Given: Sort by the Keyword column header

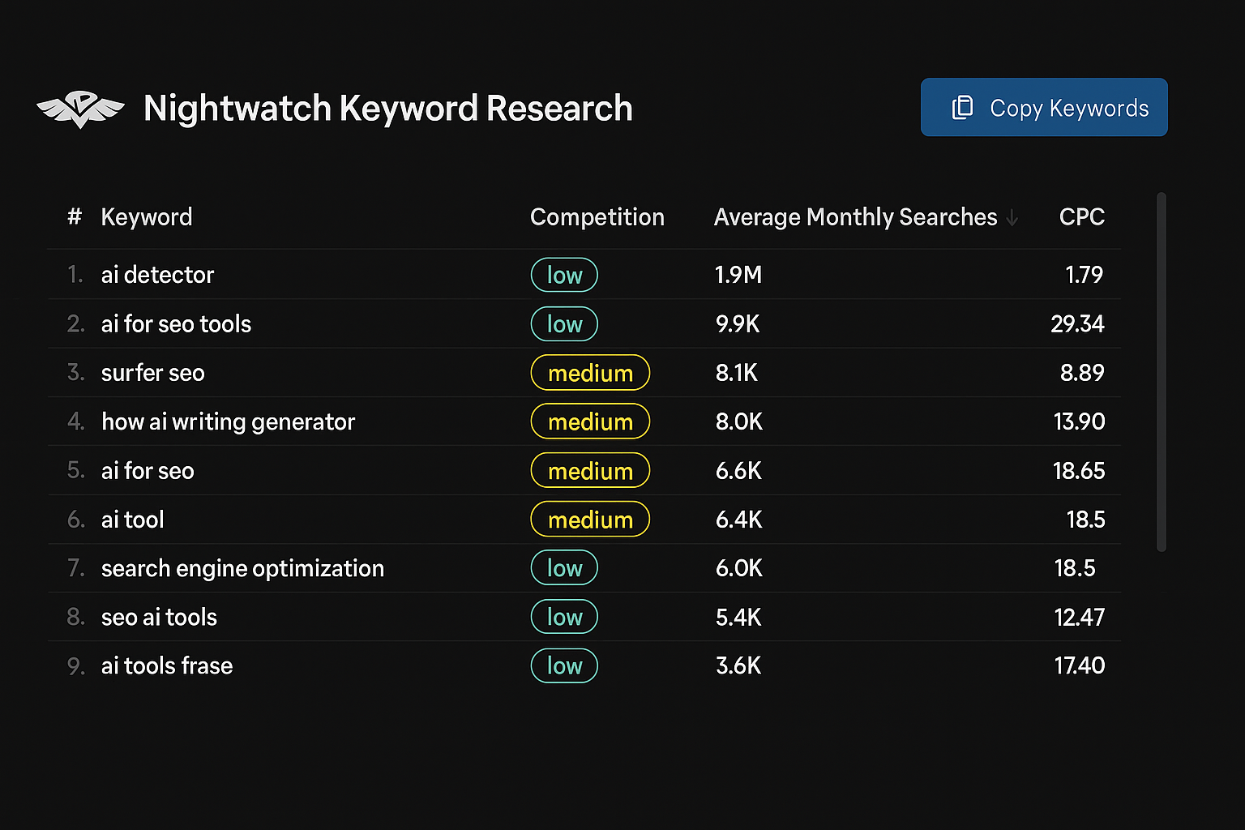Looking at the screenshot, I should coord(147,217).
